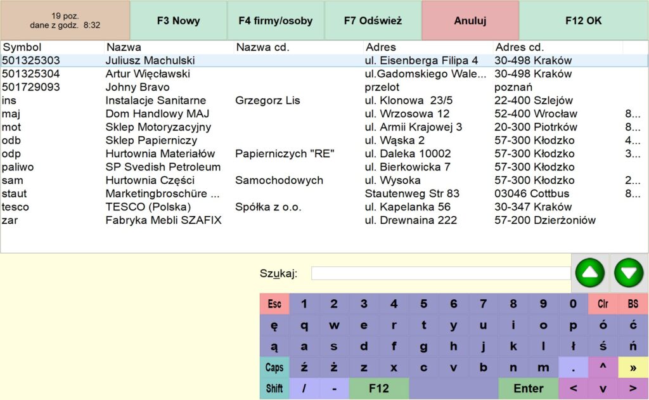Click the F3 Nowy button
649x400 pixels.
point(178,21)
